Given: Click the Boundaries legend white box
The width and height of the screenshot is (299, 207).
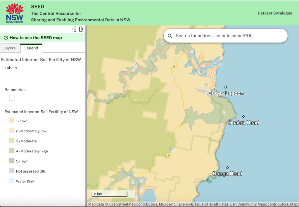Looking at the screenshot, I should coord(12,98).
